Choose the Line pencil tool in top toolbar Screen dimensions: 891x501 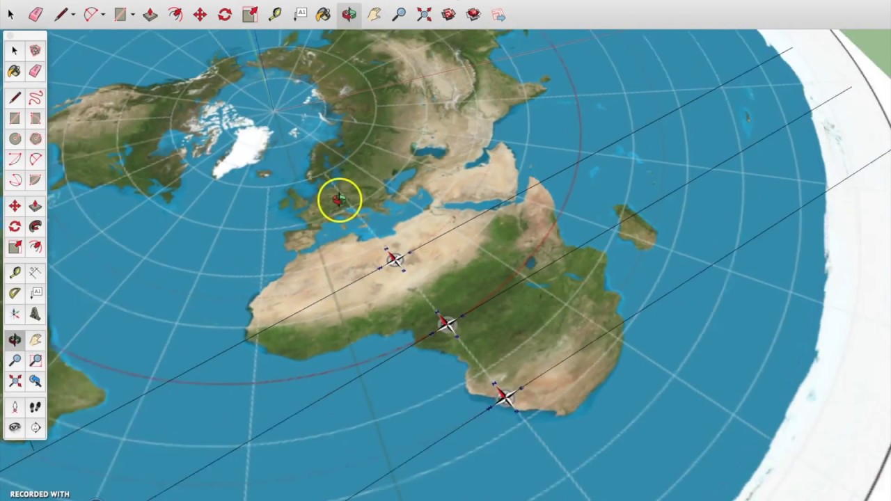61,14
